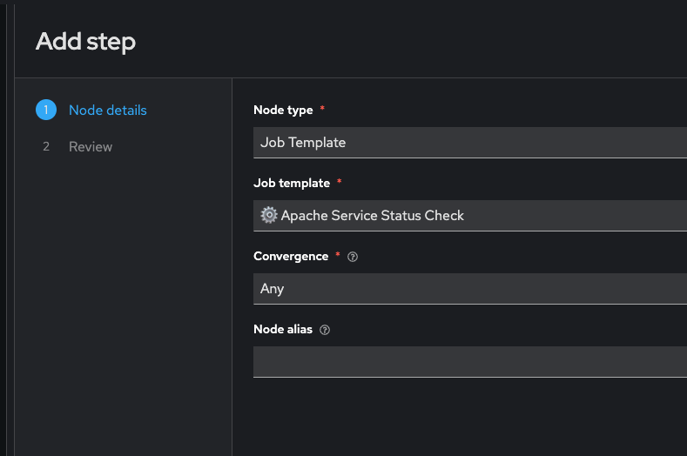Click the Node alias field label
The width and height of the screenshot is (687, 456).
click(x=283, y=329)
